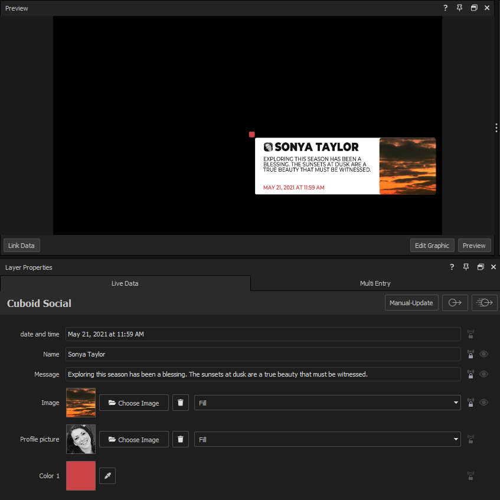Switch to the Live Data tab

click(x=125, y=283)
